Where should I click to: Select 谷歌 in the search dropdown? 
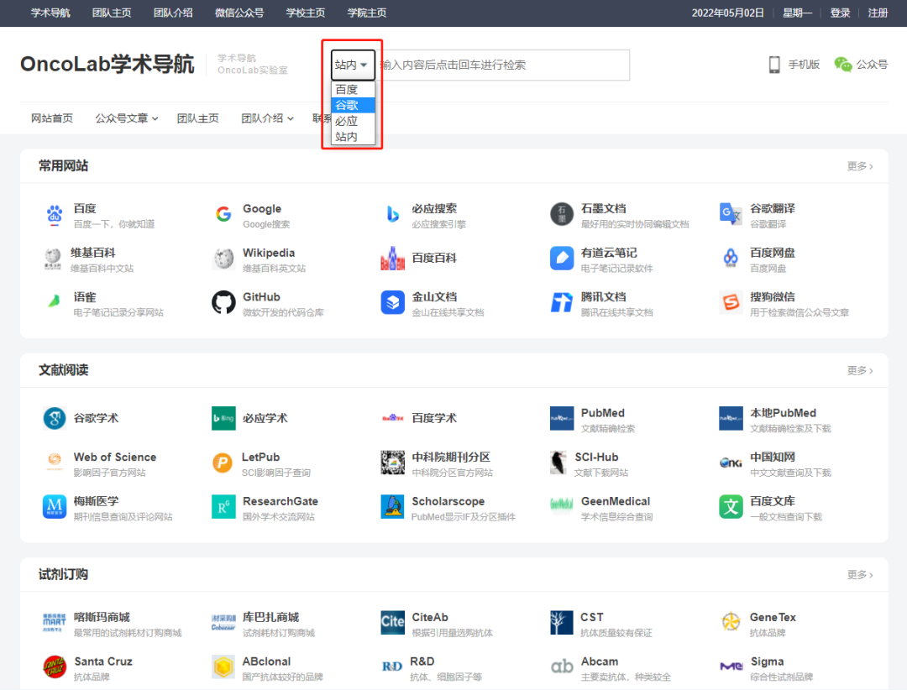pos(353,105)
